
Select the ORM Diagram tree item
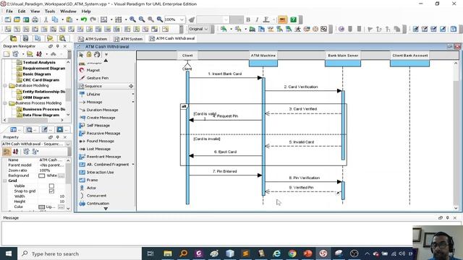click(36, 97)
